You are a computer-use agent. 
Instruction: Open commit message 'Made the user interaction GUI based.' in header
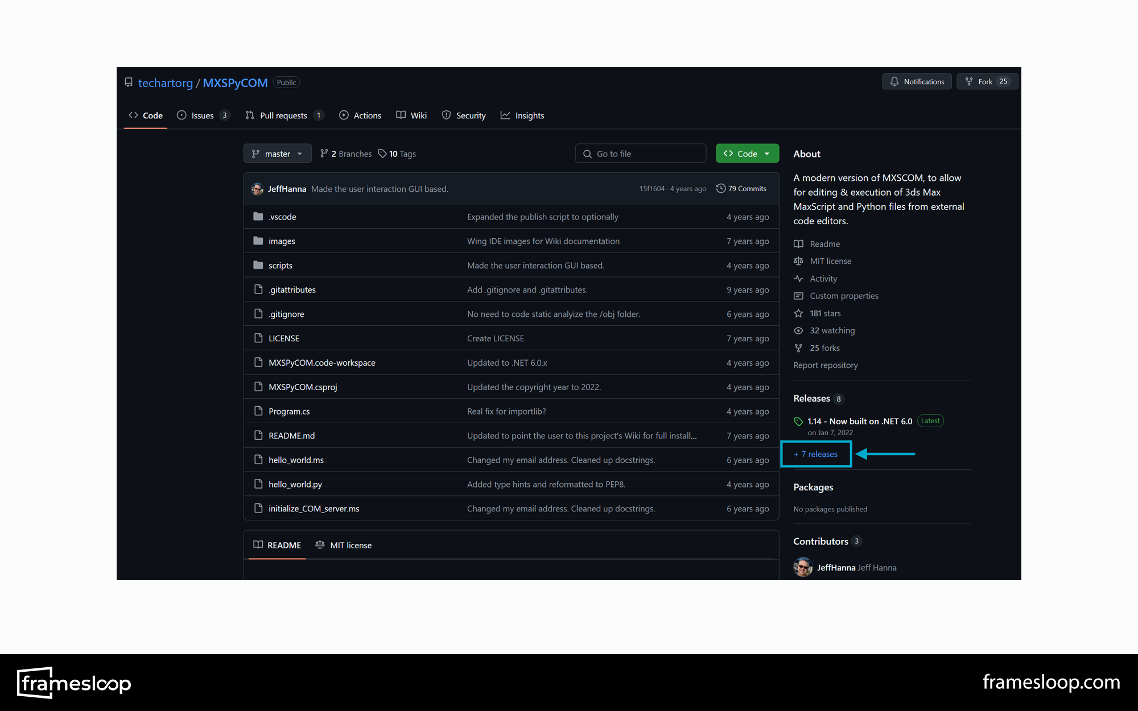(x=380, y=189)
